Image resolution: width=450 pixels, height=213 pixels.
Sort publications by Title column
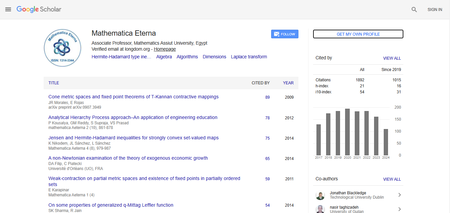54,83
